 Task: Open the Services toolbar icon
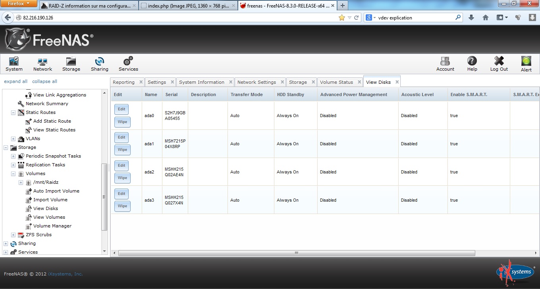pyautogui.click(x=128, y=64)
